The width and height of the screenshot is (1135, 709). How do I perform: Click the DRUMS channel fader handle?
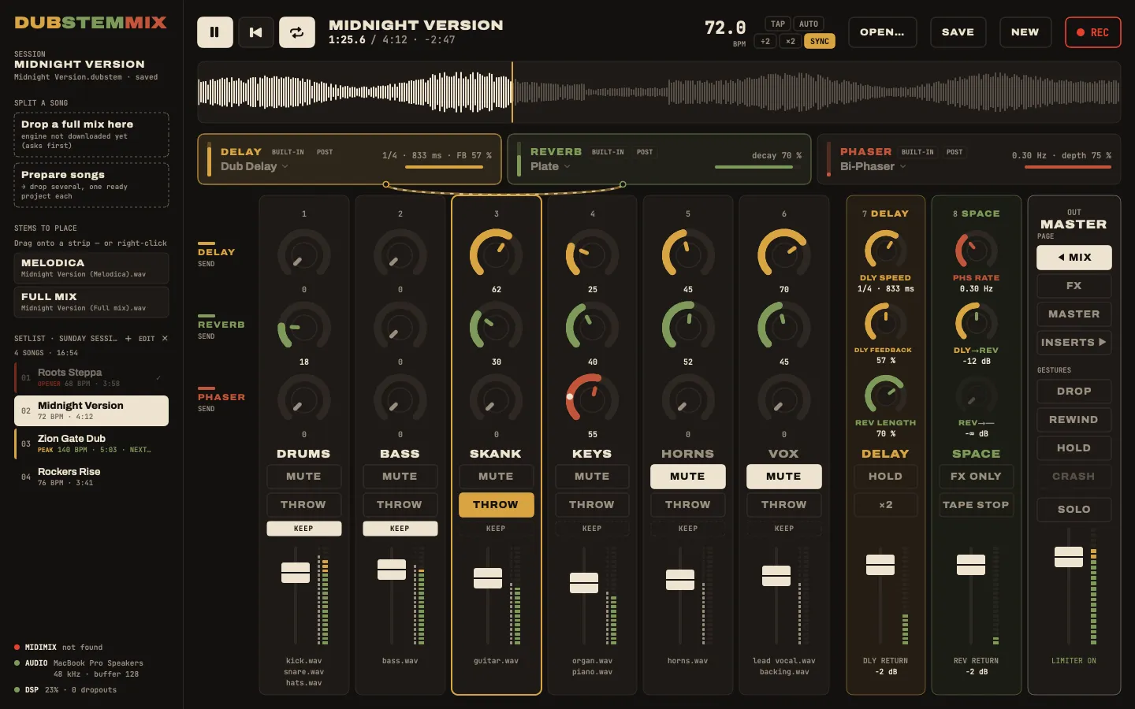click(x=296, y=573)
